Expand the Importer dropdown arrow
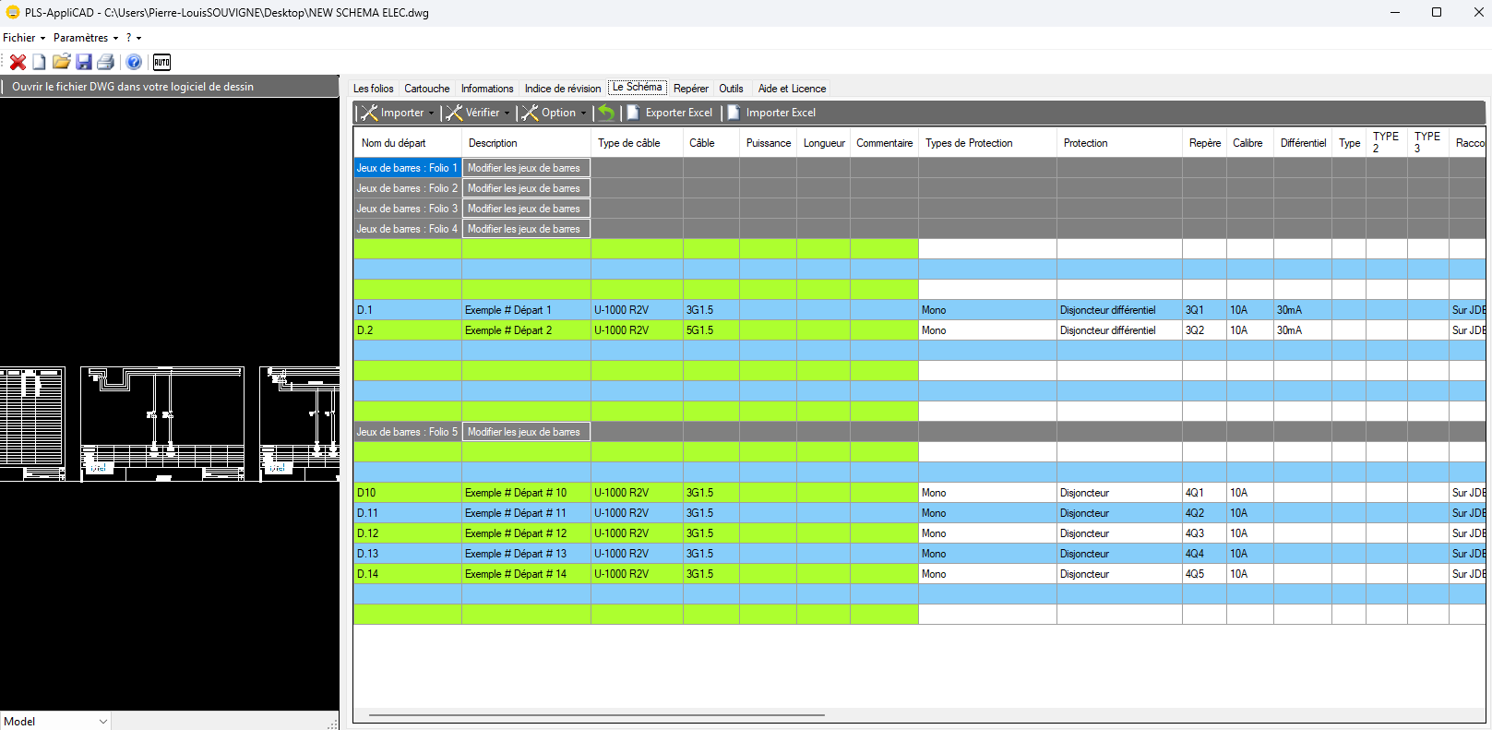This screenshot has height=730, width=1492. [431, 113]
